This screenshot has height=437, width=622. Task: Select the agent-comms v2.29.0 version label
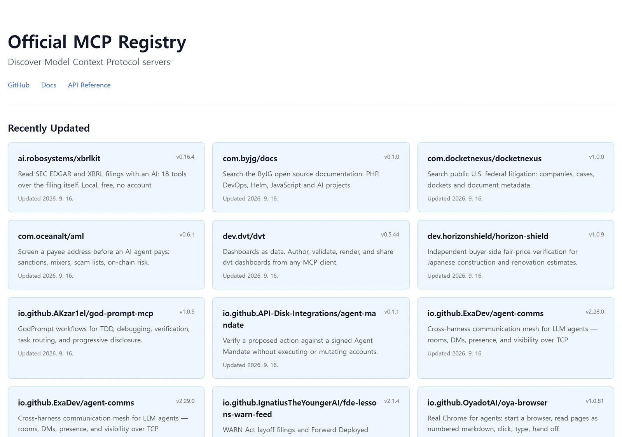185,401
